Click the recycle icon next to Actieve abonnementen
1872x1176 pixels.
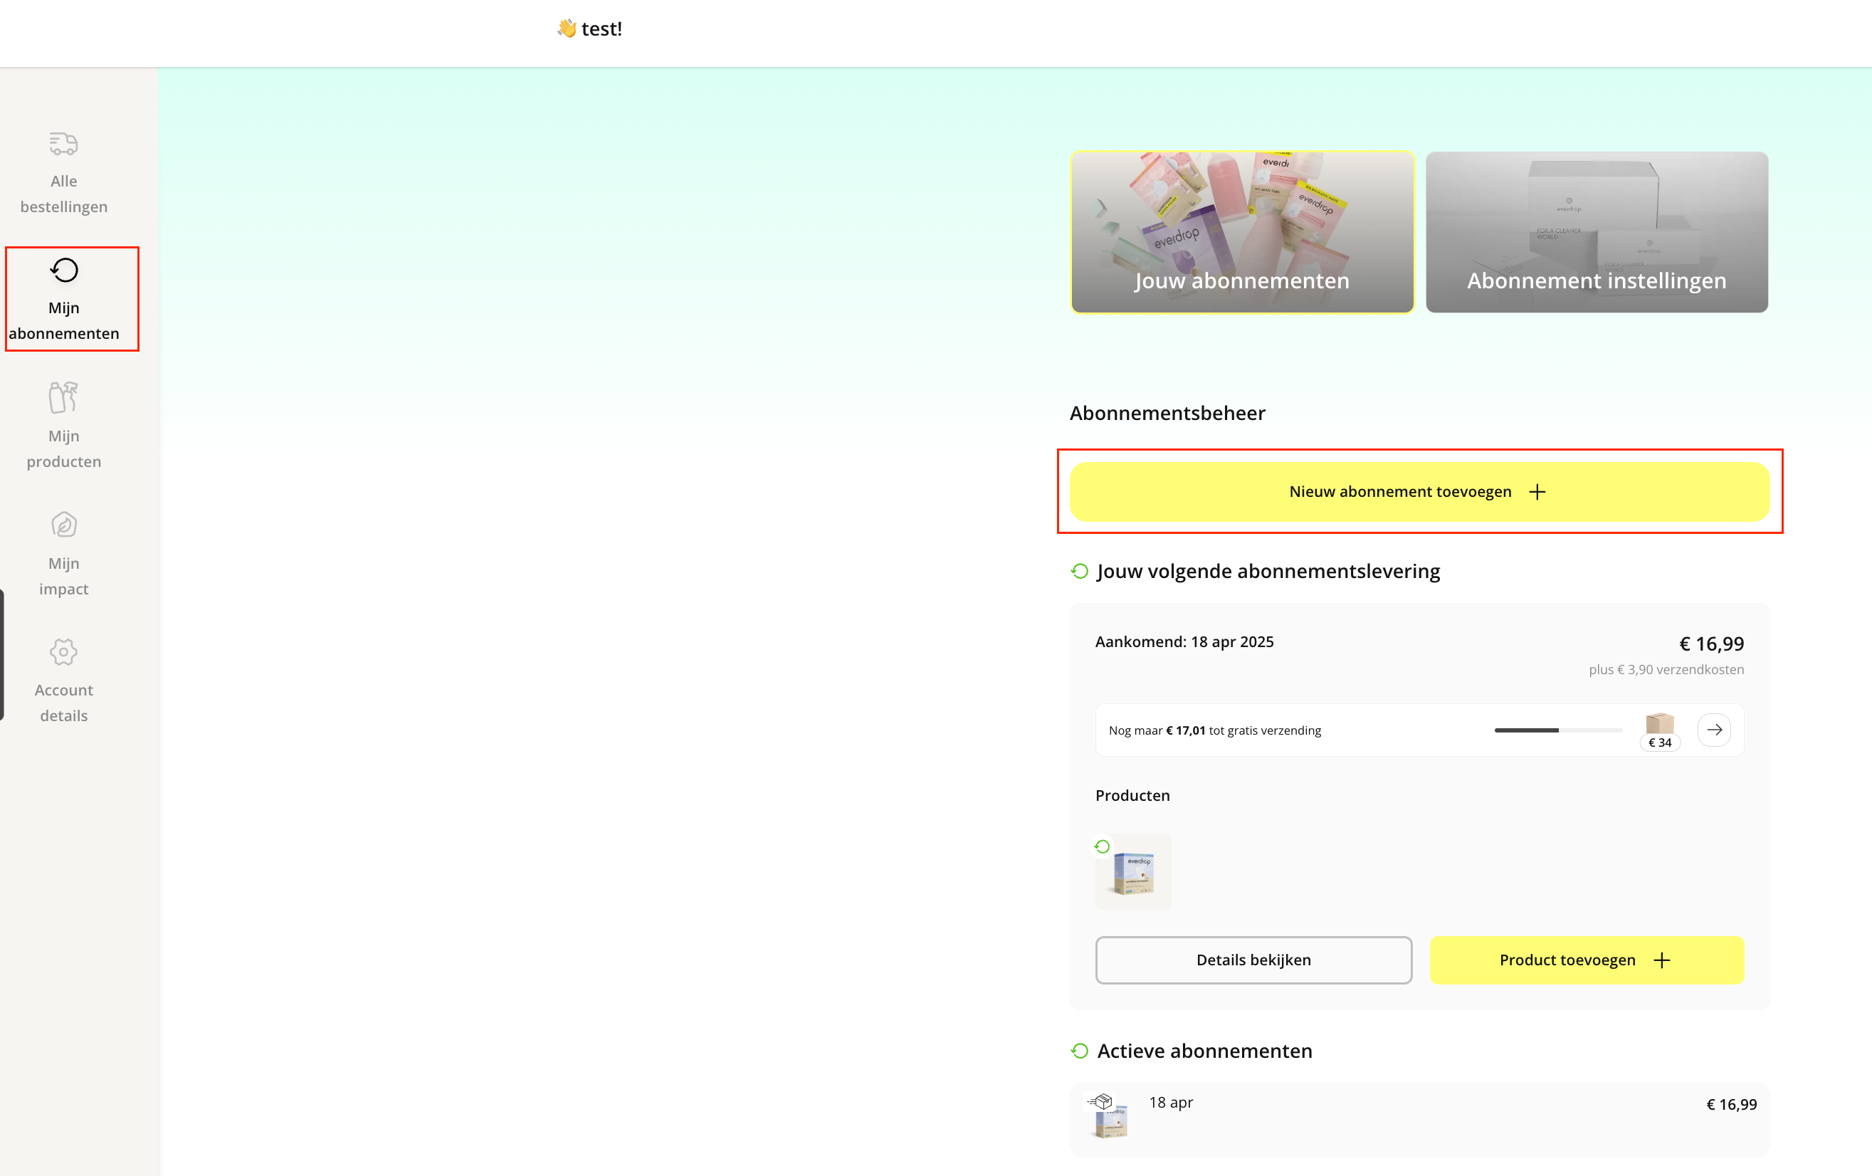[x=1079, y=1050]
